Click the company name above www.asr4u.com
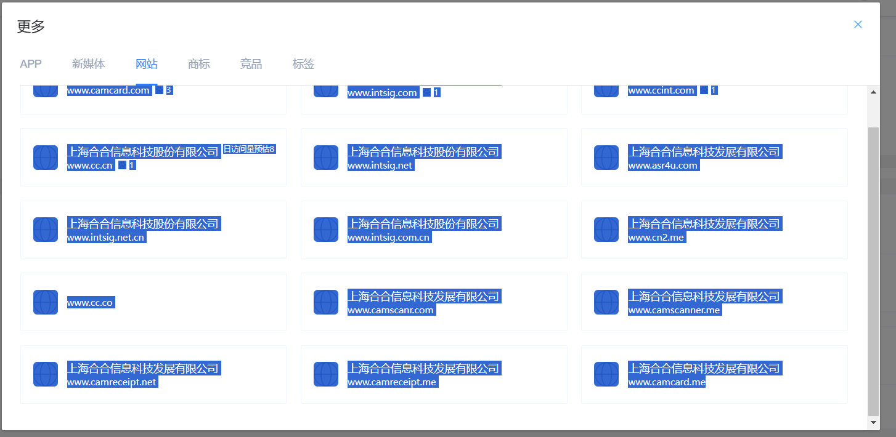 (704, 151)
